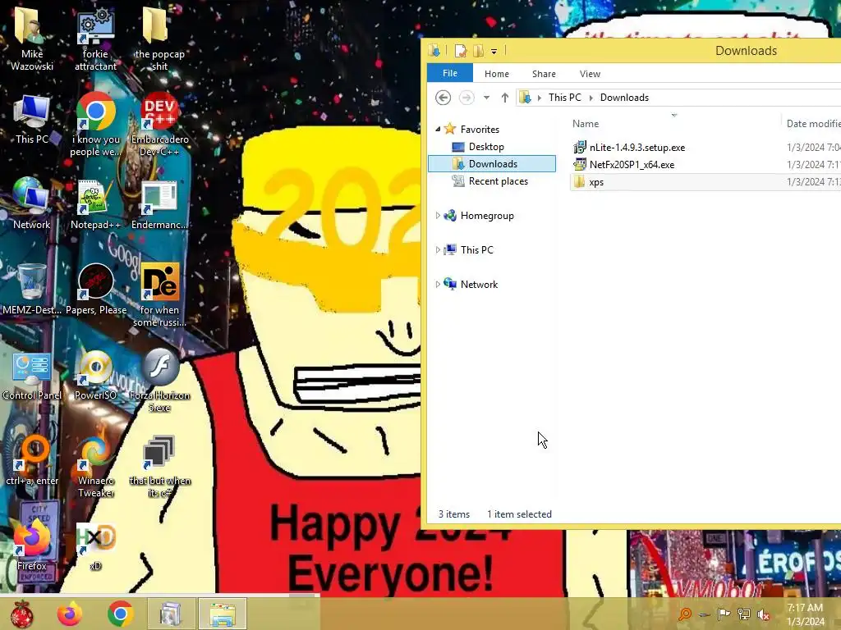
Task: Click the network tray icon
Action: point(744,614)
